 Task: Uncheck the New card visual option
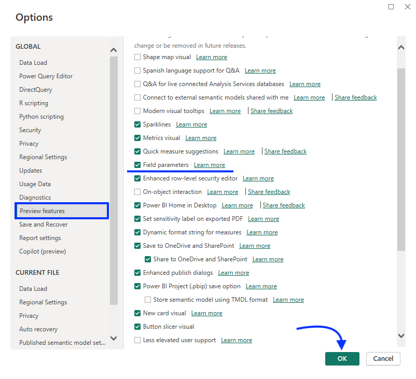point(137,313)
